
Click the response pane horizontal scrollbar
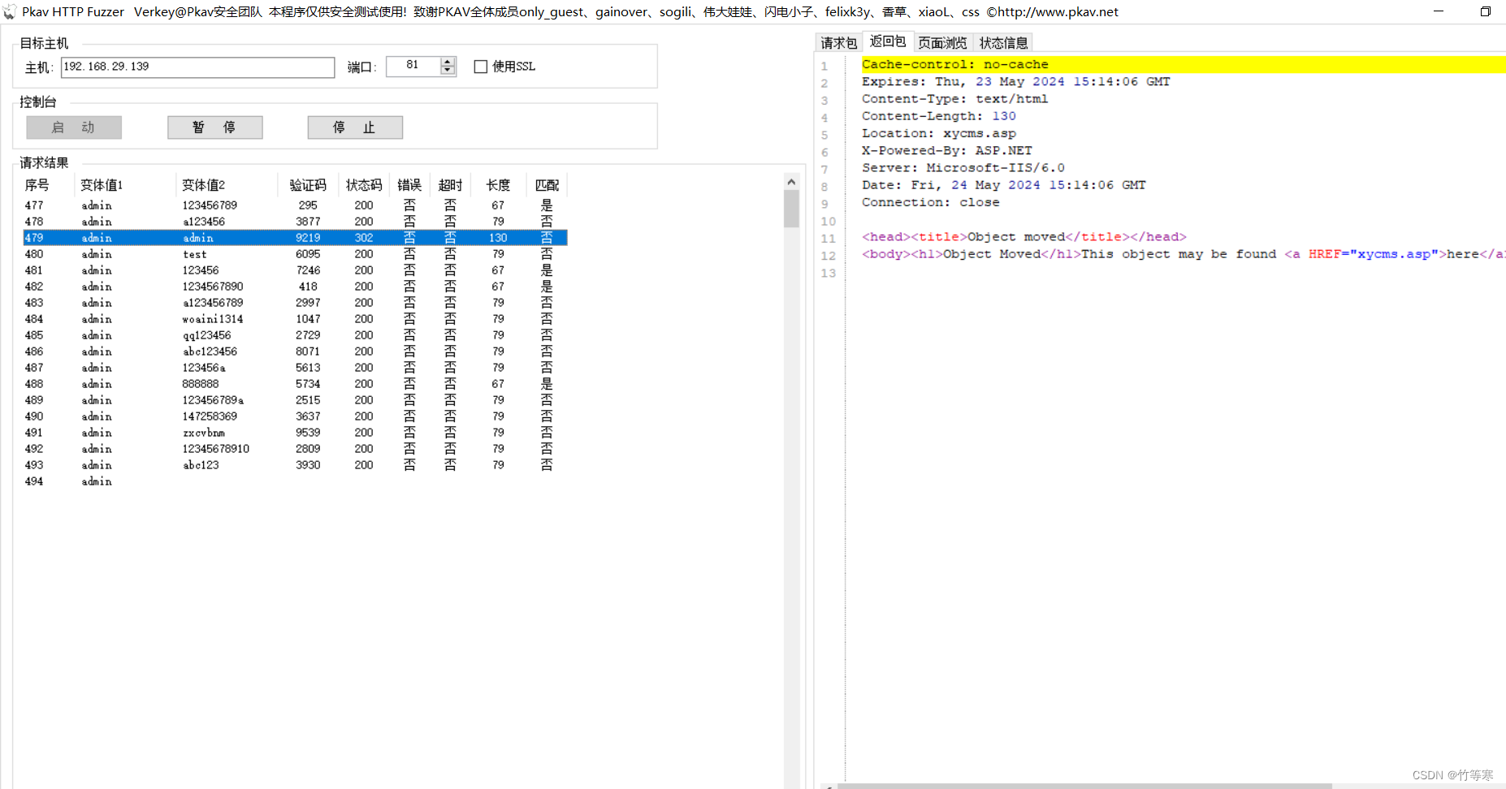[x=1084, y=786]
